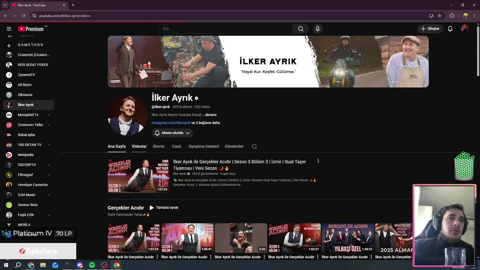
Task: Switch to the Canlı tab
Action: (177, 146)
